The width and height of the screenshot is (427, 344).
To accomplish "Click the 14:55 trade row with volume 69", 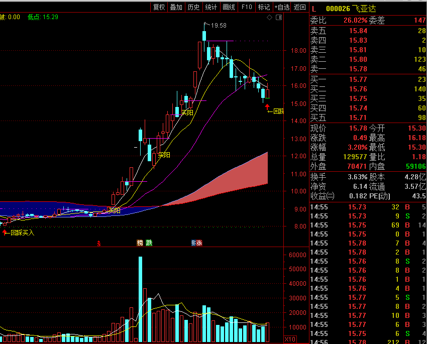I will coord(368,225).
